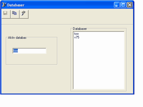Maximize the Databaser window

[123, 5]
